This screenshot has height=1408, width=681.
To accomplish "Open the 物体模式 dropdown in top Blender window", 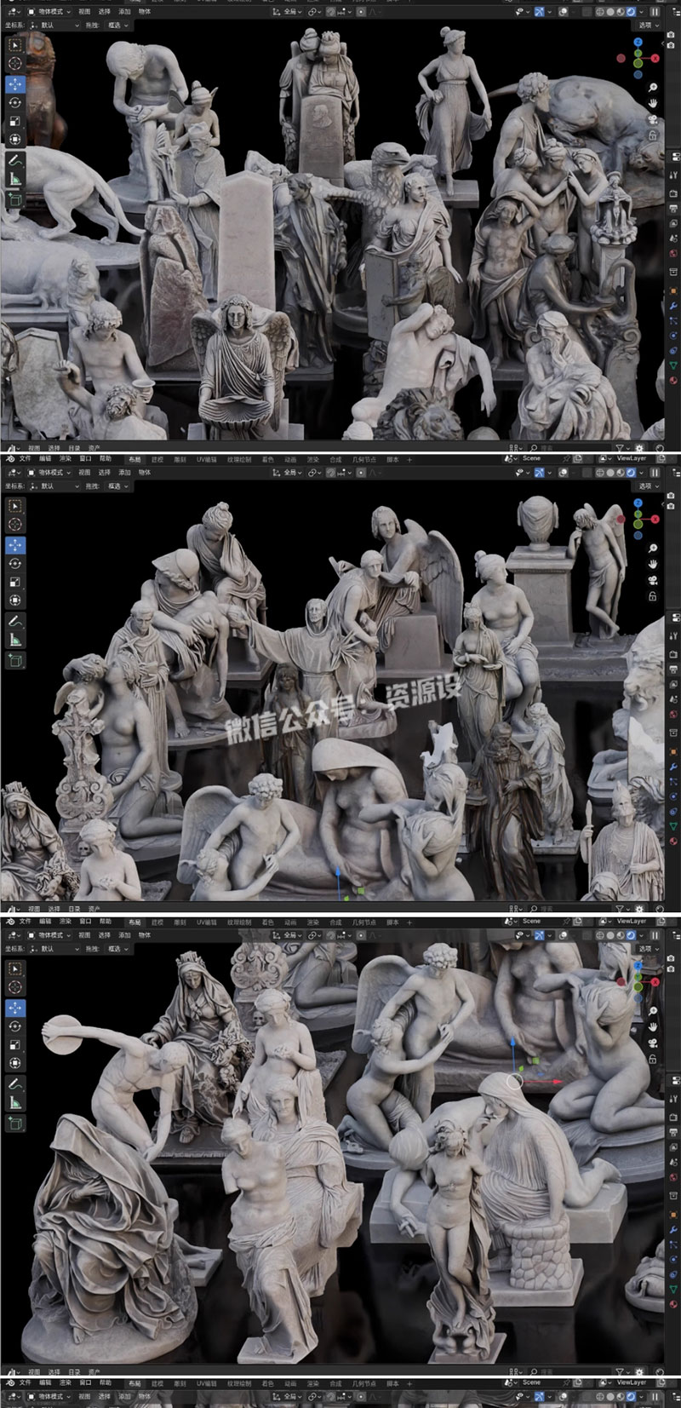I will click(x=48, y=12).
